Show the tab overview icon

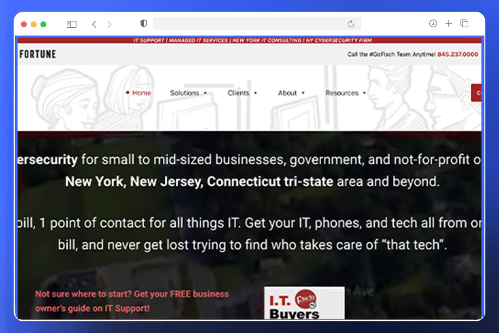[464, 23]
